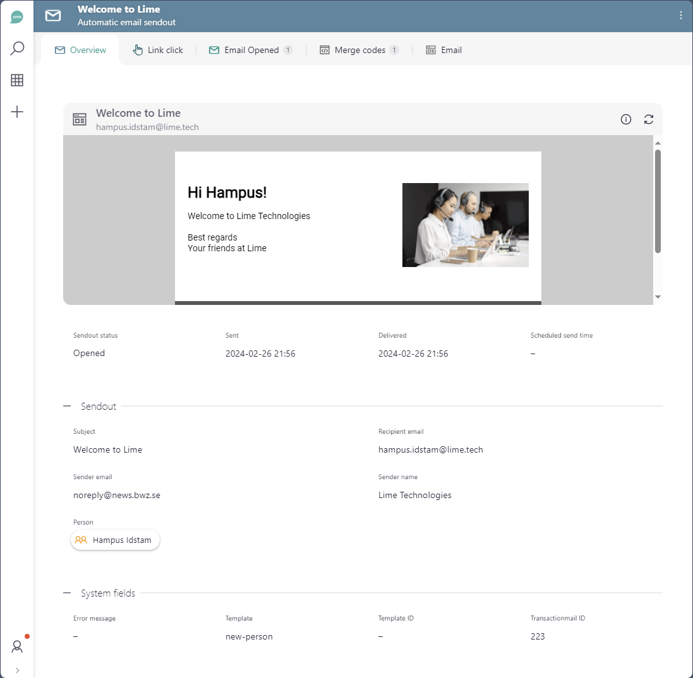Screen dimensions: 693x678
Task: Open the user profile icon with notification
Action: (x=17, y=646)
